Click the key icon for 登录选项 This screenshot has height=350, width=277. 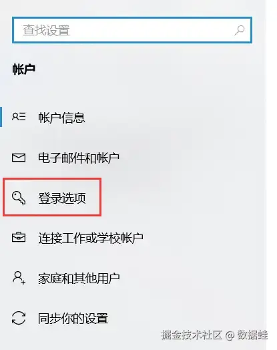(x=19, y=198)
